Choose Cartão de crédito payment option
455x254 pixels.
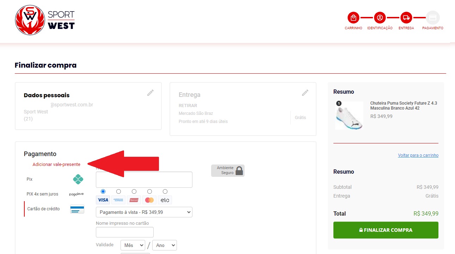(x=55, y=209)
